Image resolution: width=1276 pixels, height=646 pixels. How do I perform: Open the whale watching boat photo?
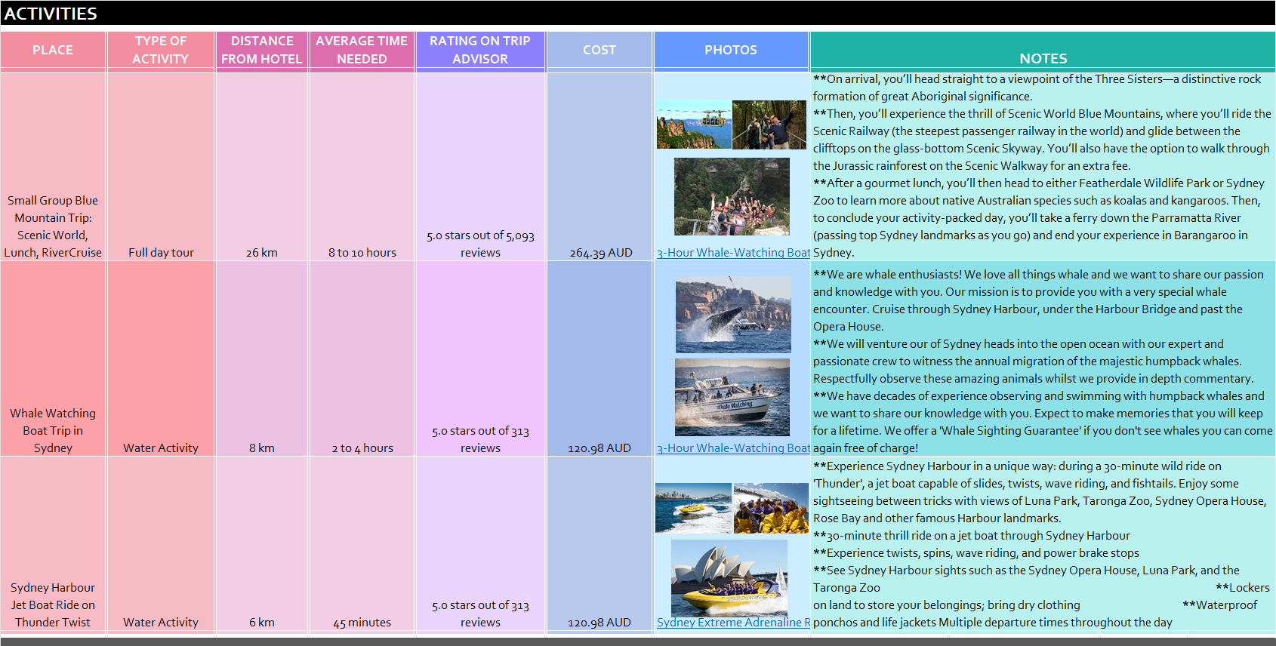point(732,398)
